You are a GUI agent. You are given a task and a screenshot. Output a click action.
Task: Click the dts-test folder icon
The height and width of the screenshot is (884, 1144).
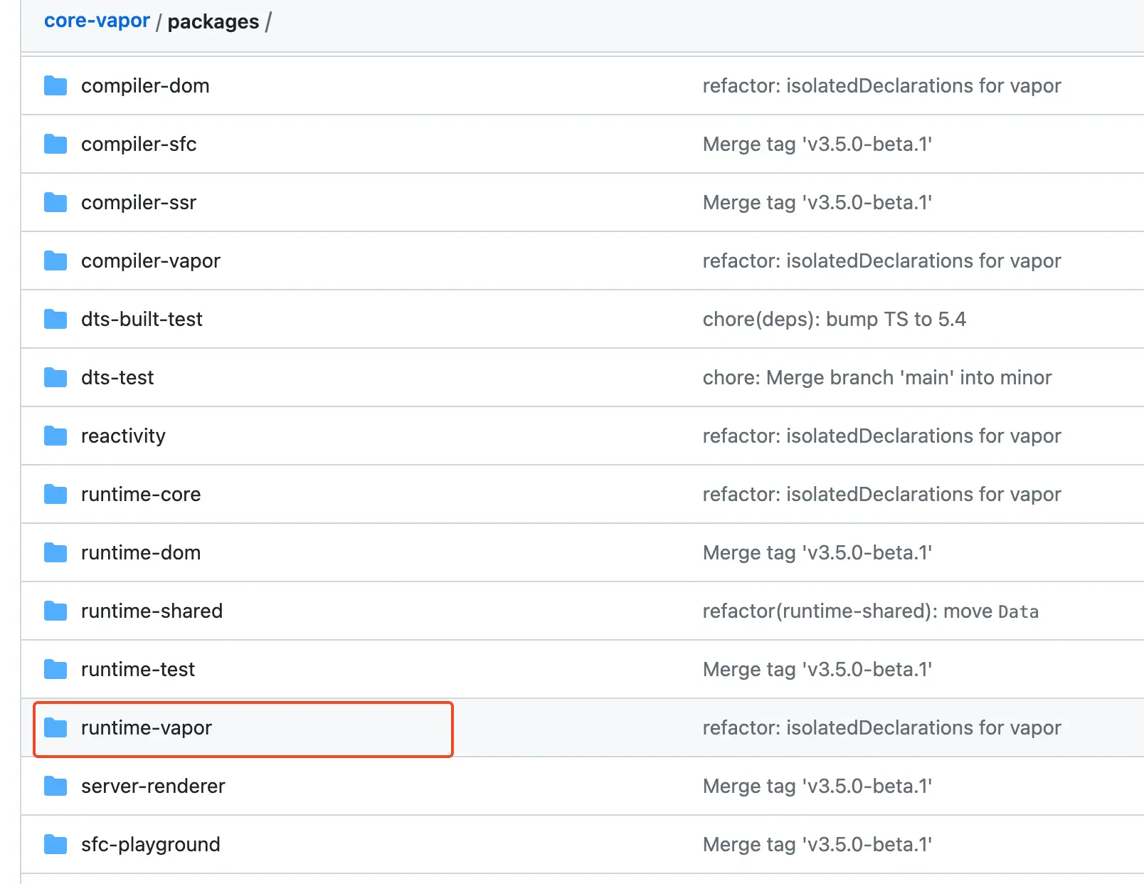pos(55,378)
